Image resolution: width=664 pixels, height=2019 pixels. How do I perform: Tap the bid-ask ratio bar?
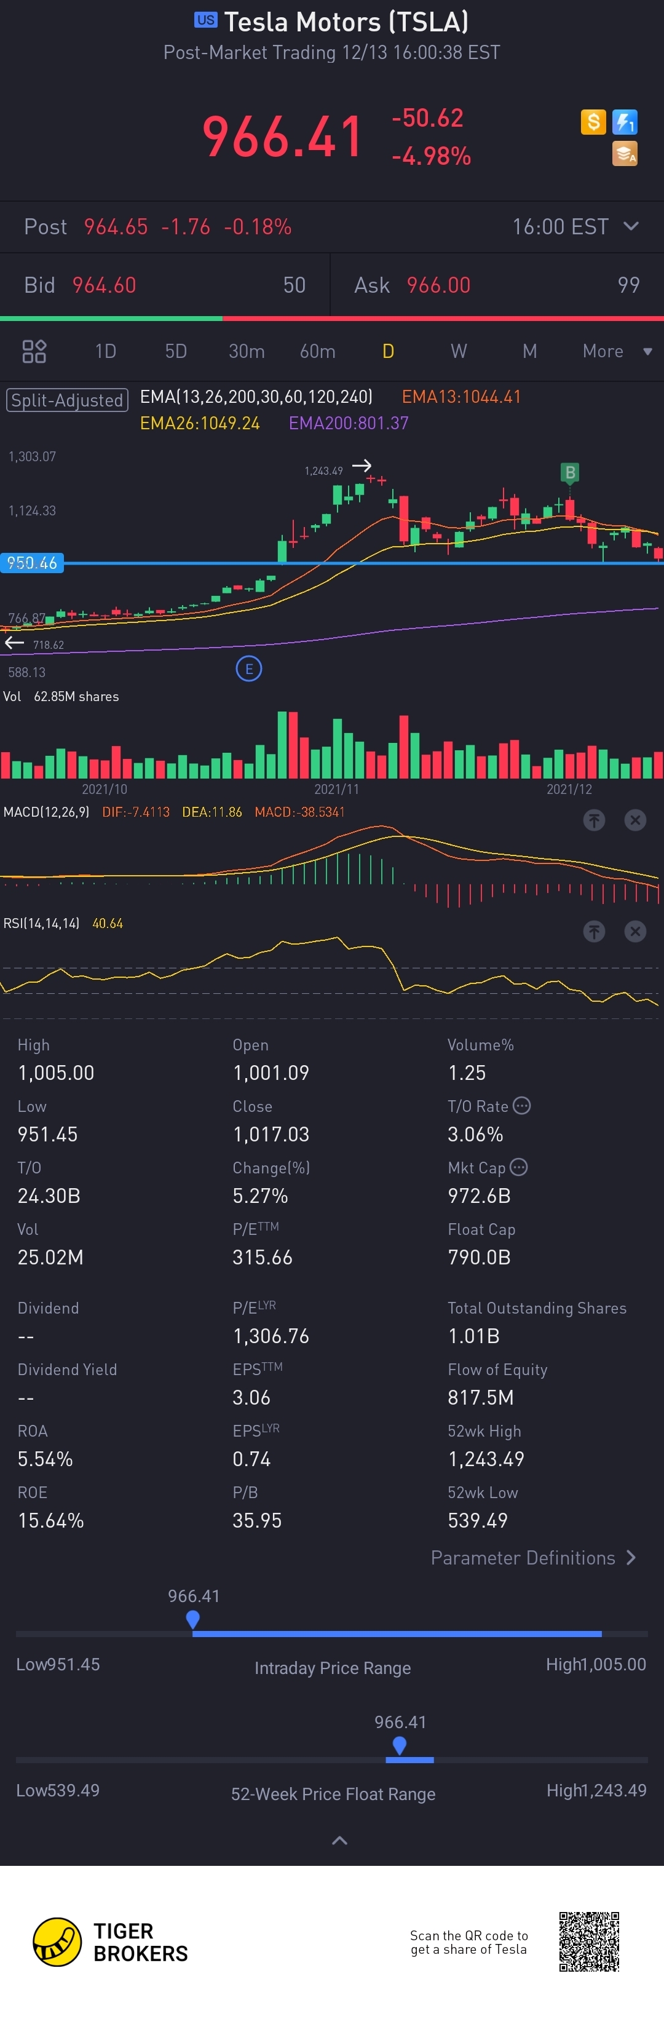pyautogui.click(x=331, y=318)
